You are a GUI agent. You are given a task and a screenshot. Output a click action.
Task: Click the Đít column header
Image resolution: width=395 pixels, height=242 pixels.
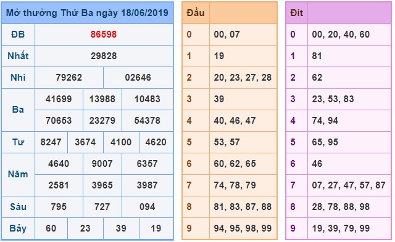296,13
